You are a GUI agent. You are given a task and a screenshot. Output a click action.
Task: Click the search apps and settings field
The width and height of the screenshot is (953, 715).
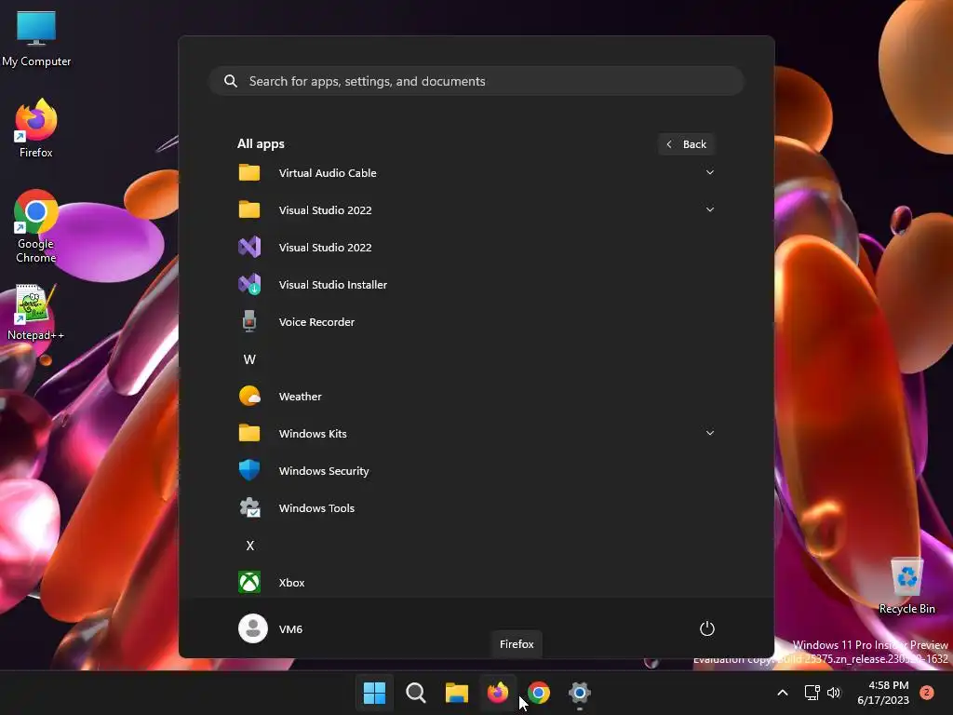[x=476, y=81]
